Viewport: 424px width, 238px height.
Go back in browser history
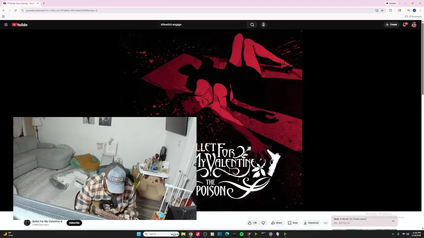4,10
